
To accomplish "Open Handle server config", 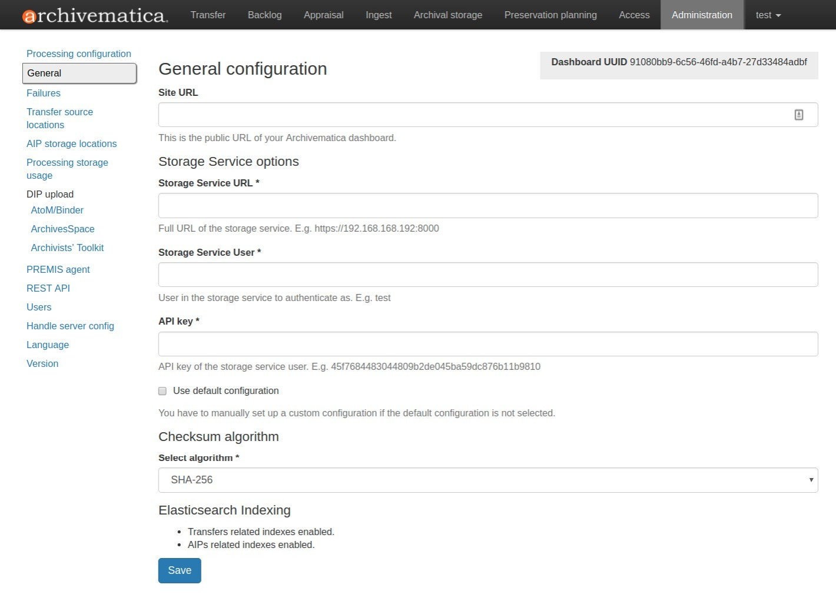I will point(70,326).
